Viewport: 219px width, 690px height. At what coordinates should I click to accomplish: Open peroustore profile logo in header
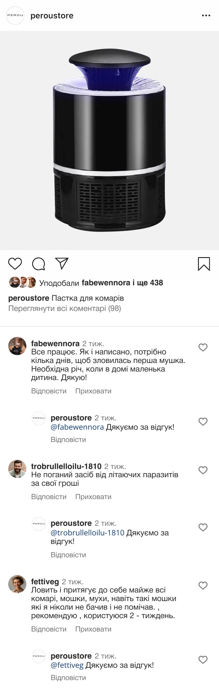[x=15, y=16]
